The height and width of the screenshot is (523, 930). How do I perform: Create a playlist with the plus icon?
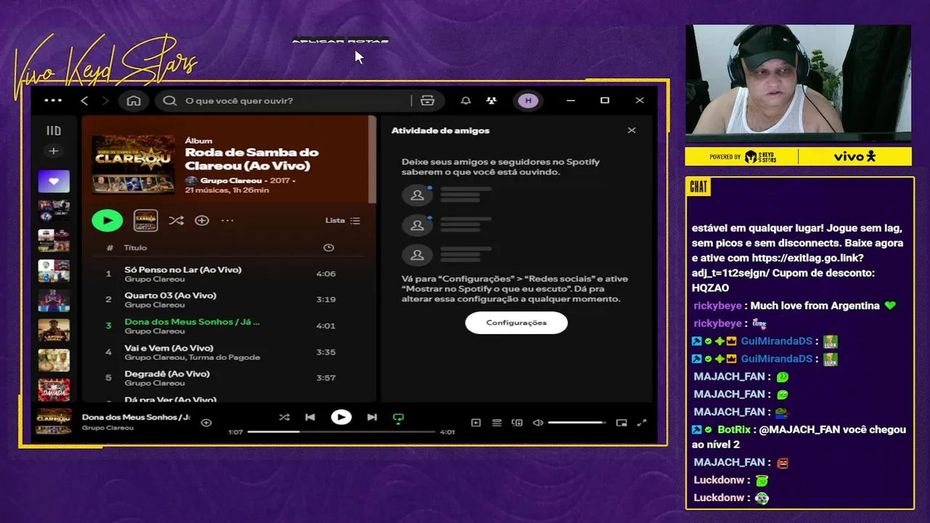click(x=54, y=151)
